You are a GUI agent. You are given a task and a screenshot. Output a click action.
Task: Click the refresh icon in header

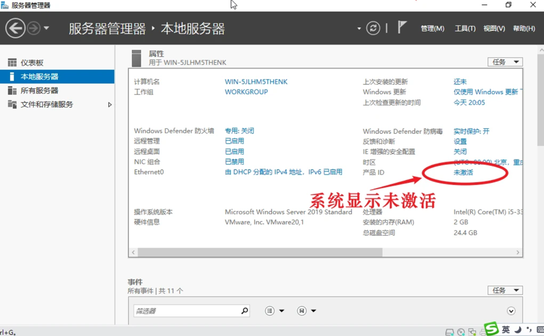click(x=373, y=28)
